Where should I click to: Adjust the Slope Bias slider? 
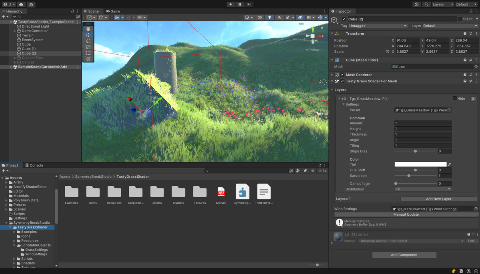click(x=415, y=151)
